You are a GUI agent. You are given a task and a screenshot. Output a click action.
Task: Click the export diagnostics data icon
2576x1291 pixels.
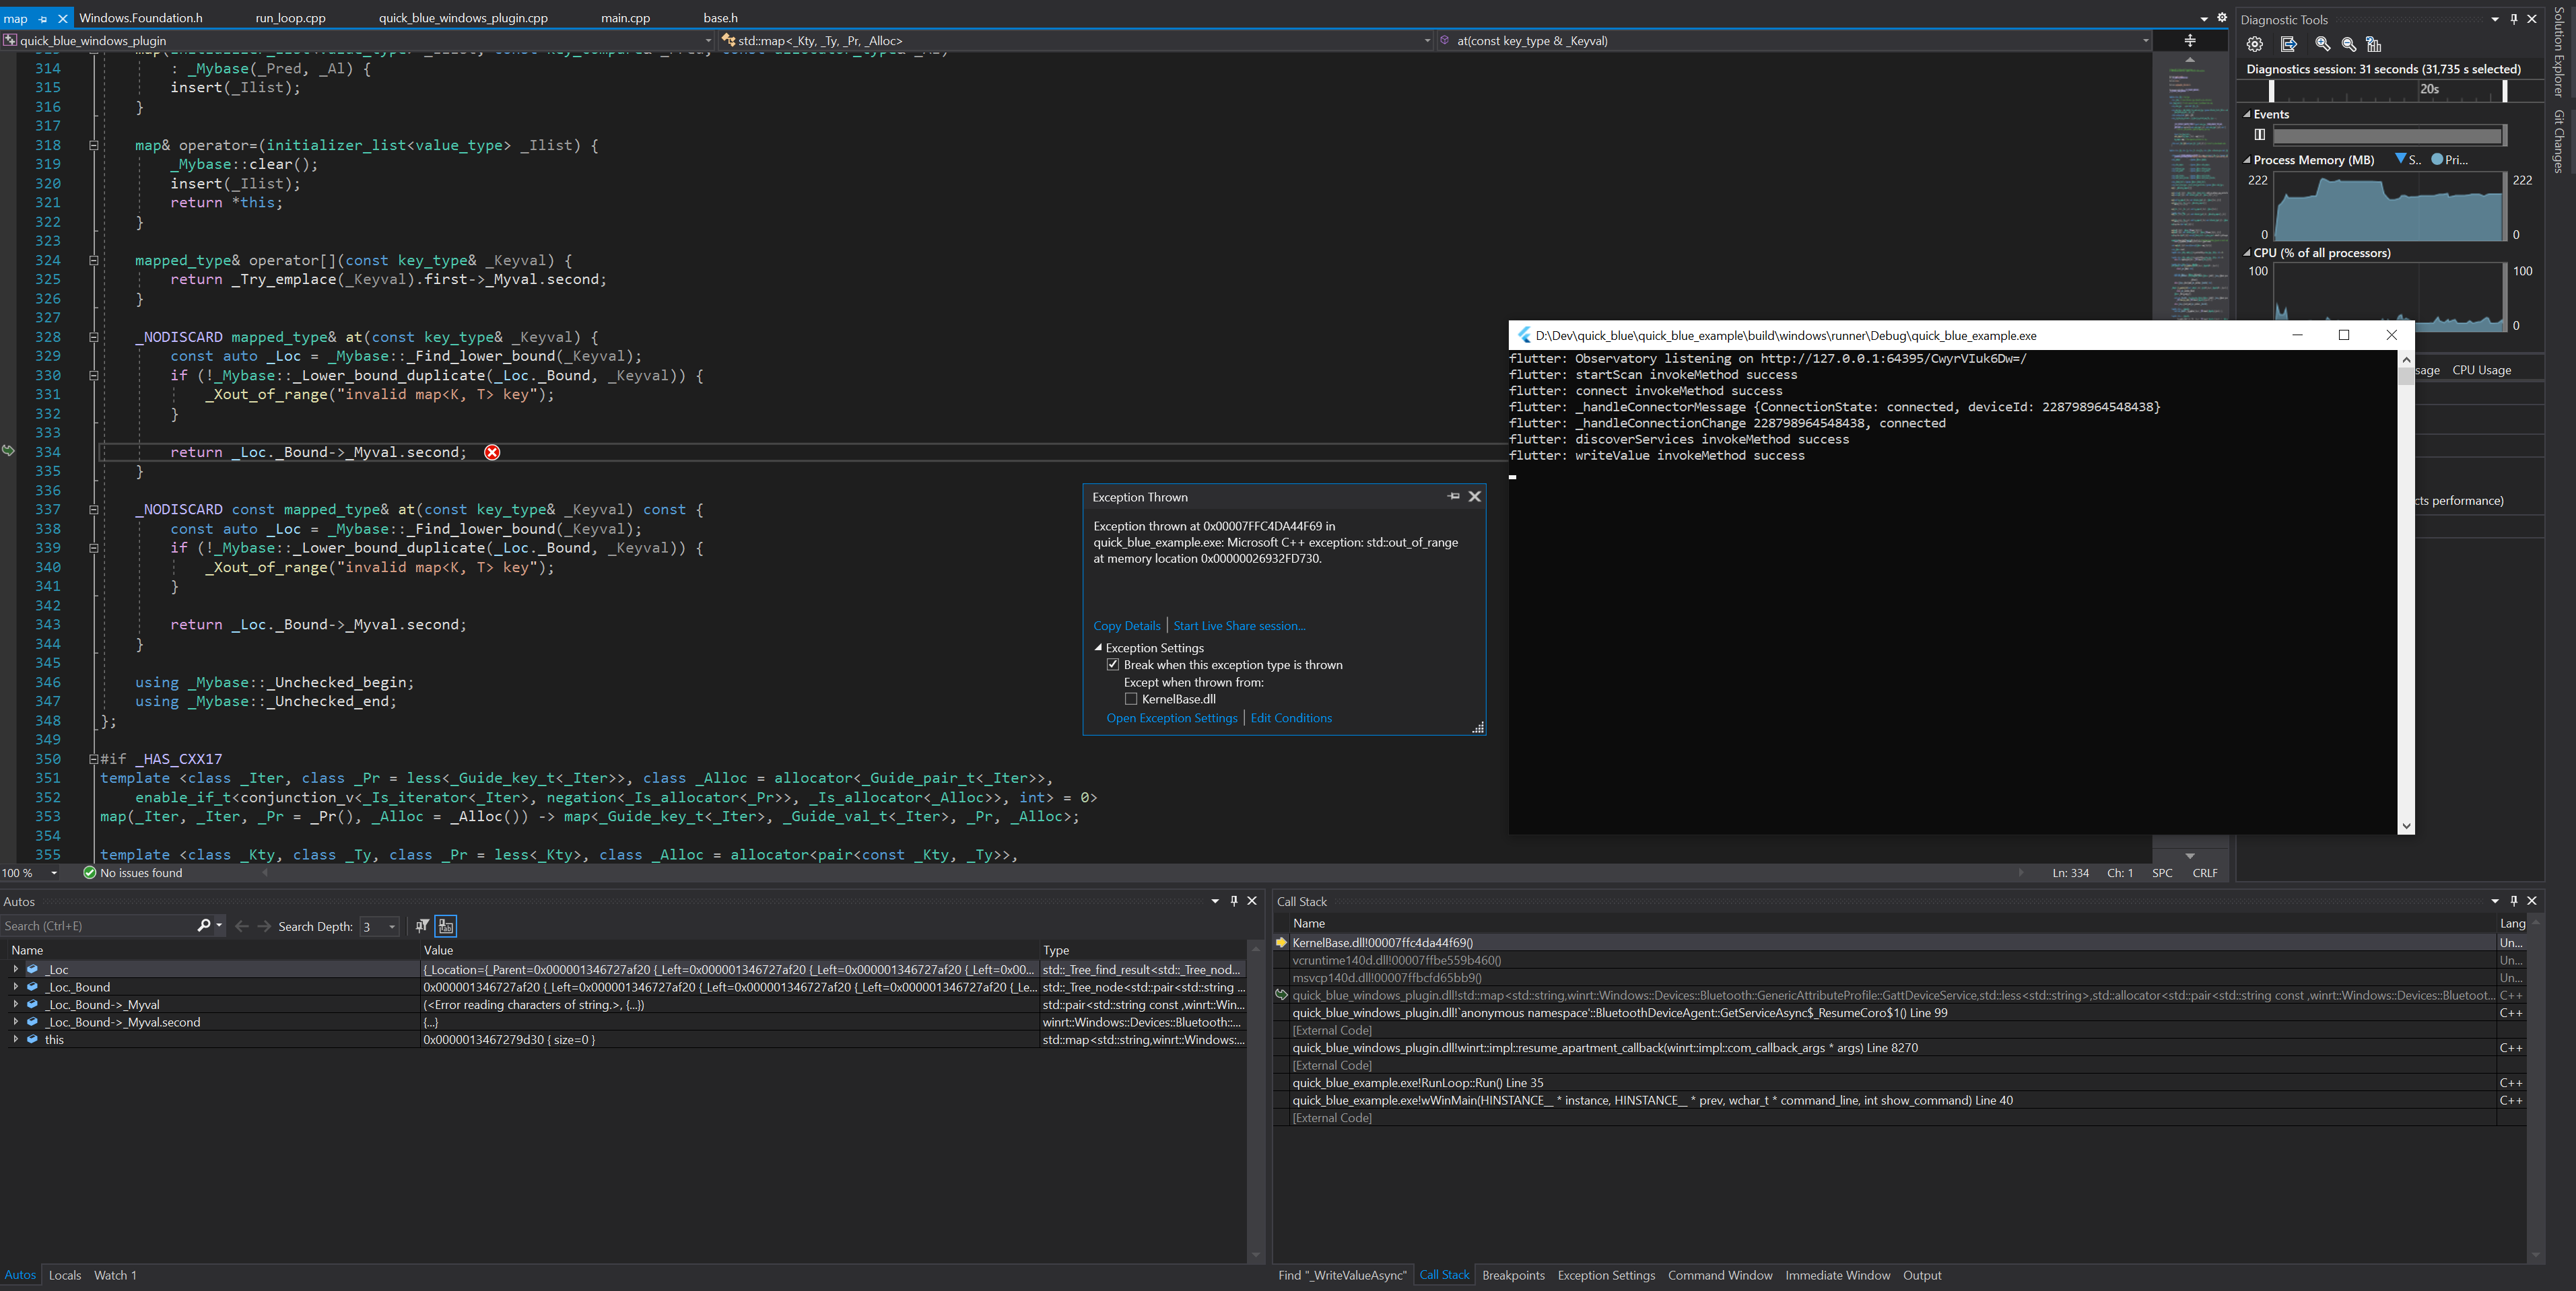tap(2288, 44)
